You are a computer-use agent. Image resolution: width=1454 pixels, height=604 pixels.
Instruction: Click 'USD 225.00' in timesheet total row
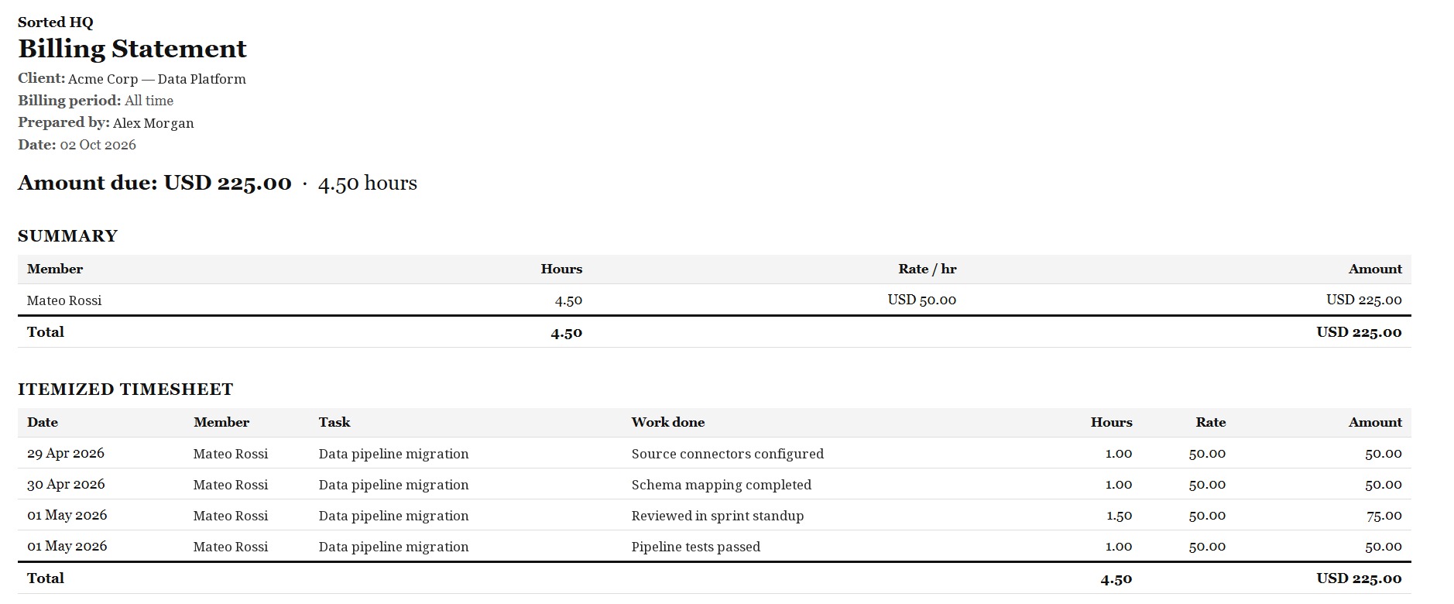1360,578
